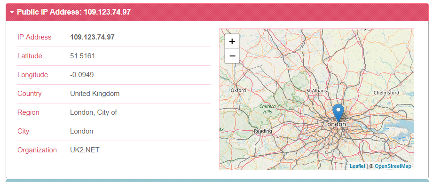Viewport: 433px width, 182px height.
Task: Click the Longitude row label
Action: click(32, 75)
